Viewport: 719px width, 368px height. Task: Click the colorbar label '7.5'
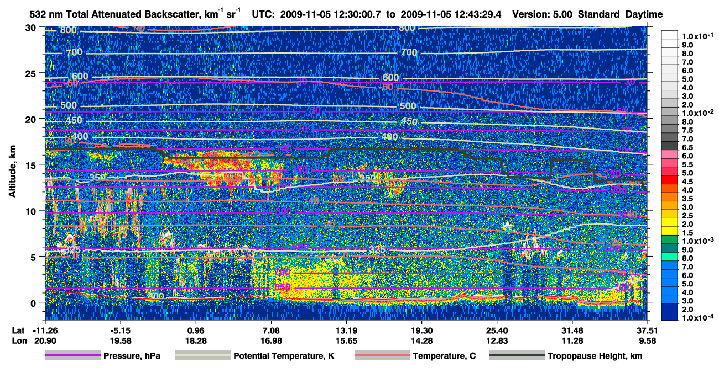tap(689, 130)
